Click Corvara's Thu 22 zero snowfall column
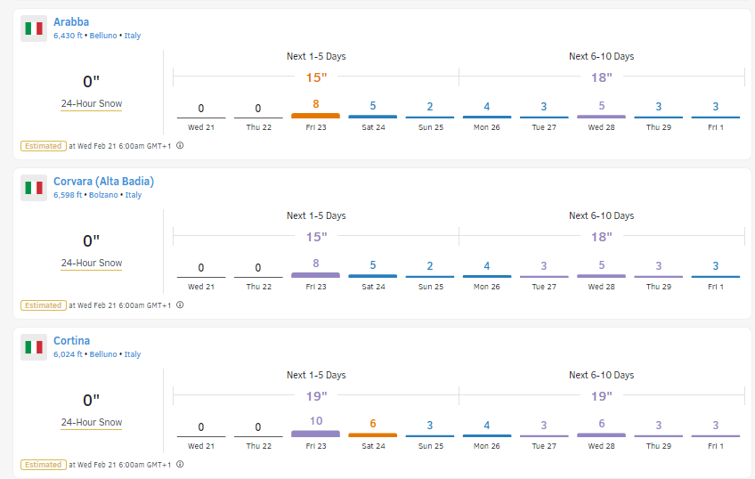 tap(258, 276)
